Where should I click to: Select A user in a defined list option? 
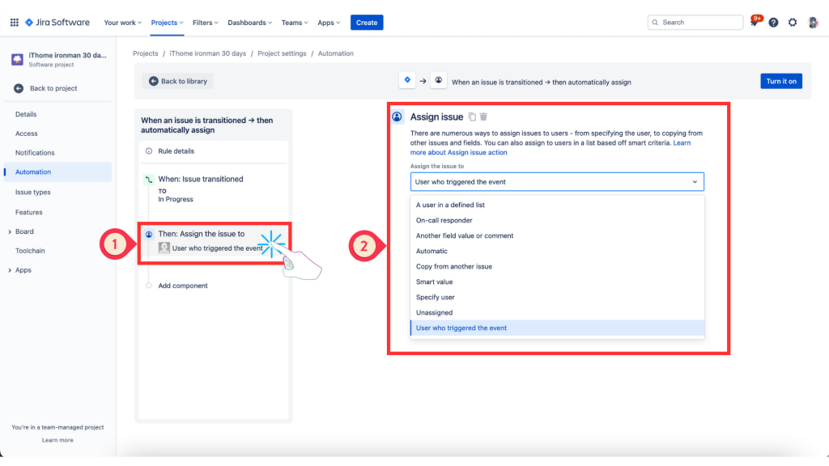557,205
